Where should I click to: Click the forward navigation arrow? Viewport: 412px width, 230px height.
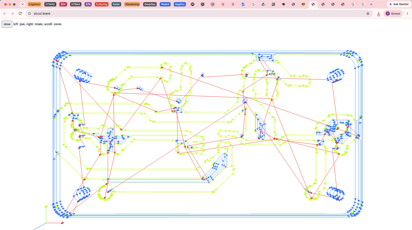pyautogui.click(x=12, y=14)
